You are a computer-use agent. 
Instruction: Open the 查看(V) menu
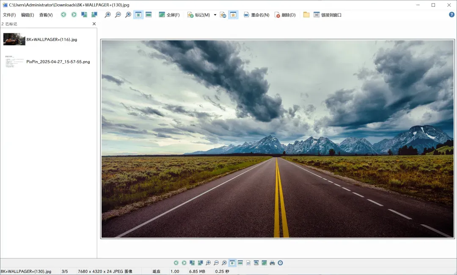click(x=46, y=15)
